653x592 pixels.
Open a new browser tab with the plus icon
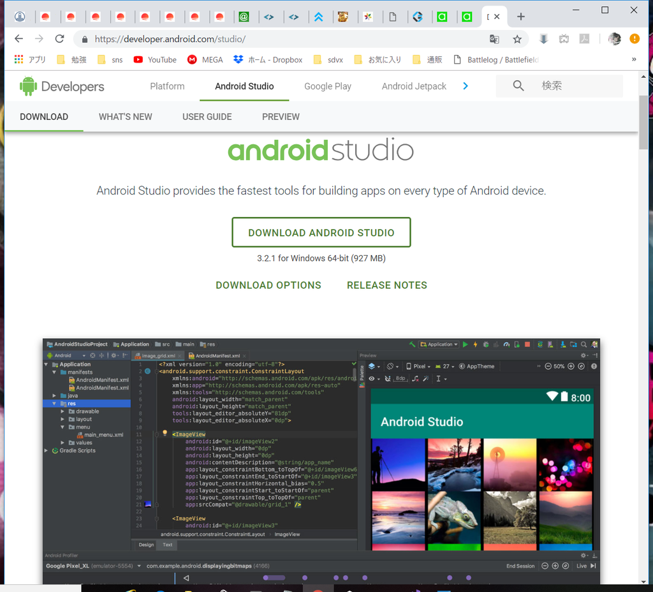click(520, 17)
